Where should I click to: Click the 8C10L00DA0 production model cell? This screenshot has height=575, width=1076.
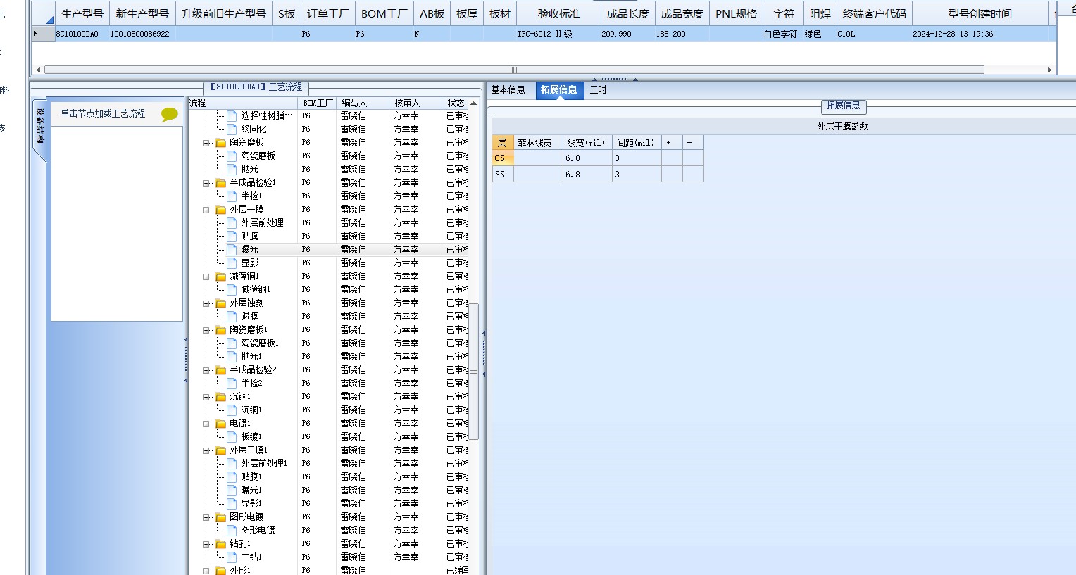click(x=82, y=34)
